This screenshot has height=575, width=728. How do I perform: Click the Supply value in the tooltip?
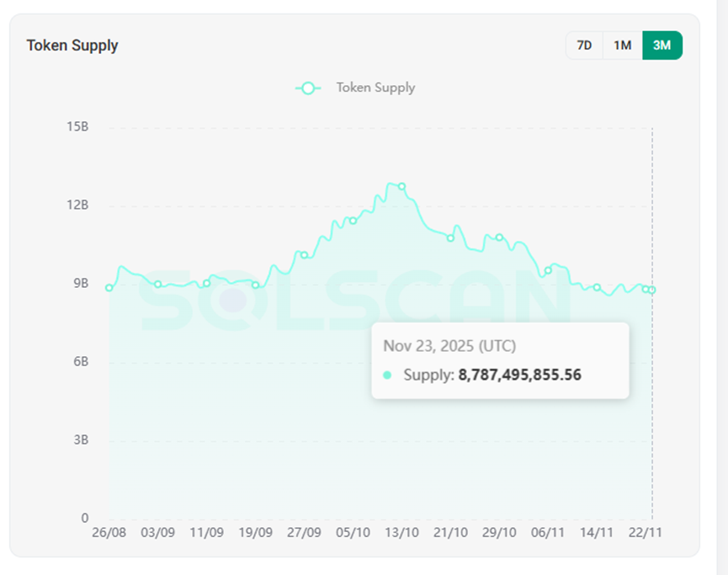tap(519, 375)
